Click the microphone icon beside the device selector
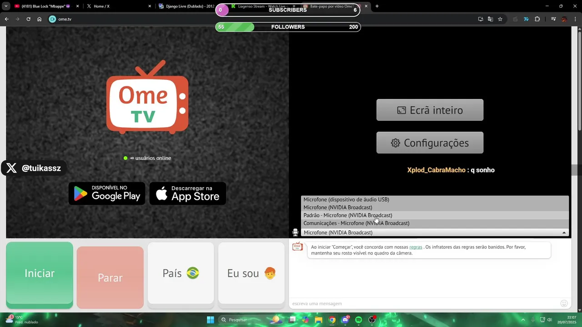 (x=296, y=233)
